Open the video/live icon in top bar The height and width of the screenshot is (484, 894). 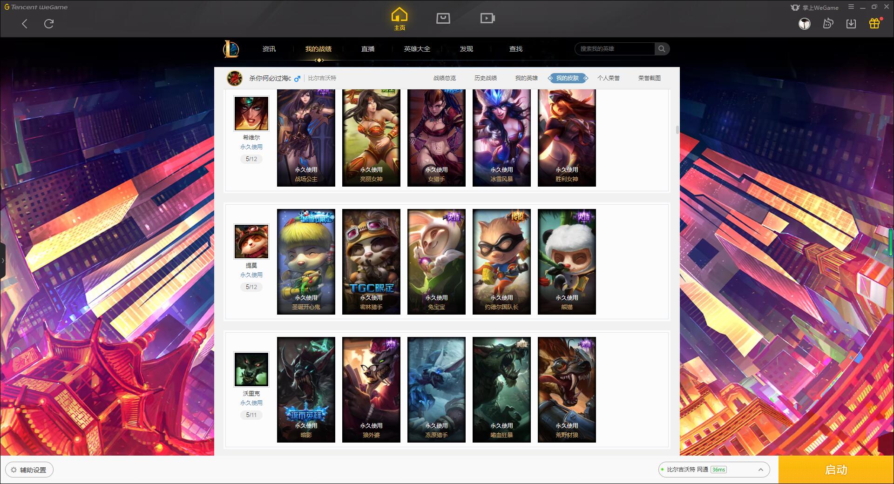pyautogui.click(x=488, y=18)
